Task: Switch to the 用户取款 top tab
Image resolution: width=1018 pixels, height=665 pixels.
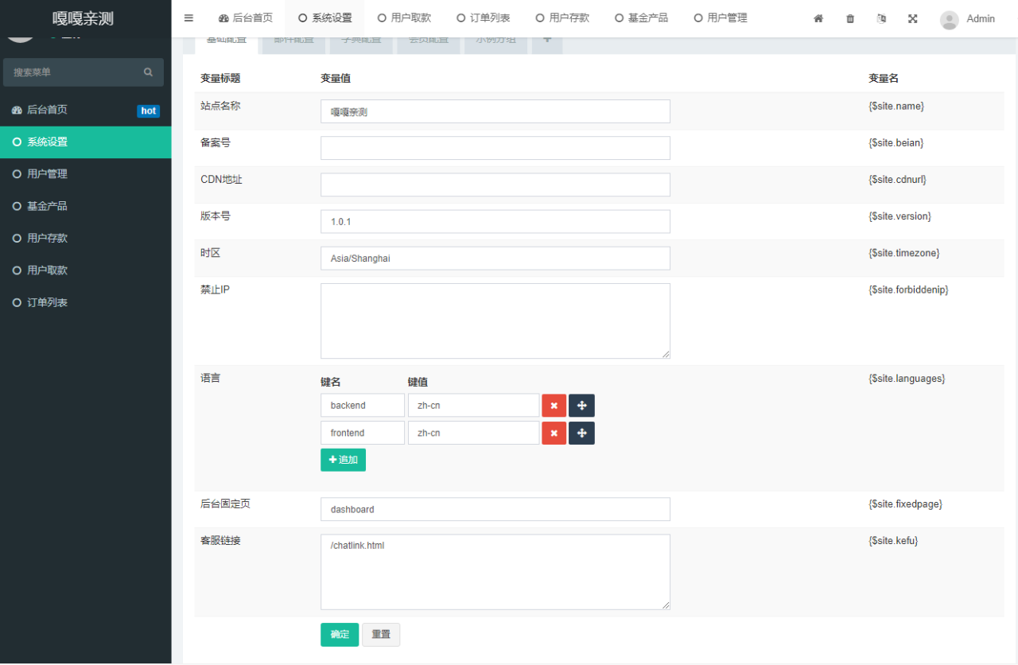Action: tap(404, 18)
